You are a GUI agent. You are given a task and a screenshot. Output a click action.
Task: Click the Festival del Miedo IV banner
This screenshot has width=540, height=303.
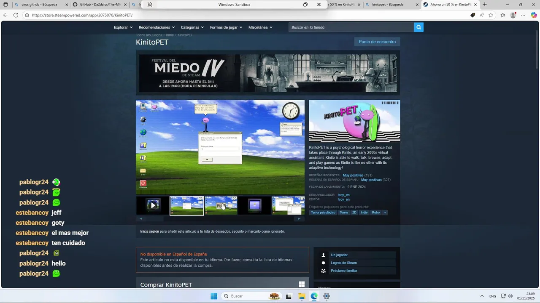pos(268,73)
